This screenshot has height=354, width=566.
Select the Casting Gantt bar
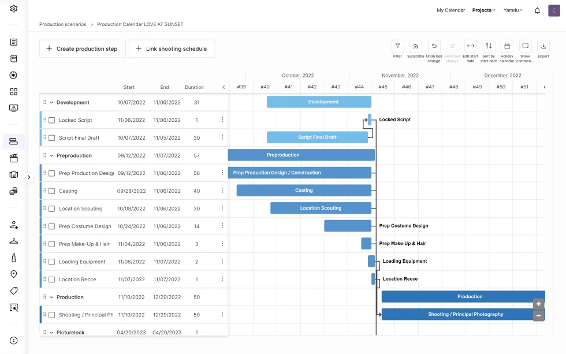(x=304, y=190)
